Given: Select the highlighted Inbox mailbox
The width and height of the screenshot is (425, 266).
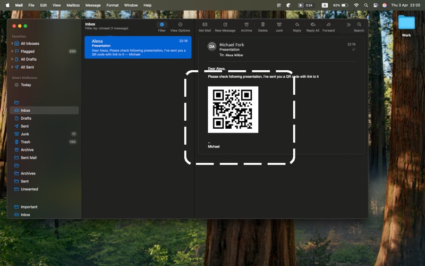Looking at the screenshot, I should tap(44, 110).
